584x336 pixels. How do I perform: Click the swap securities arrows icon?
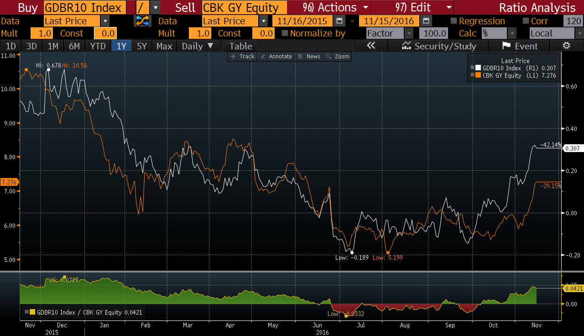coord(142,21)
